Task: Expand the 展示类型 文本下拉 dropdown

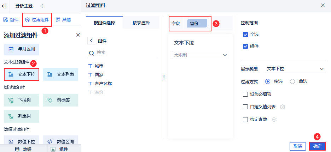Action: point(295,69)
